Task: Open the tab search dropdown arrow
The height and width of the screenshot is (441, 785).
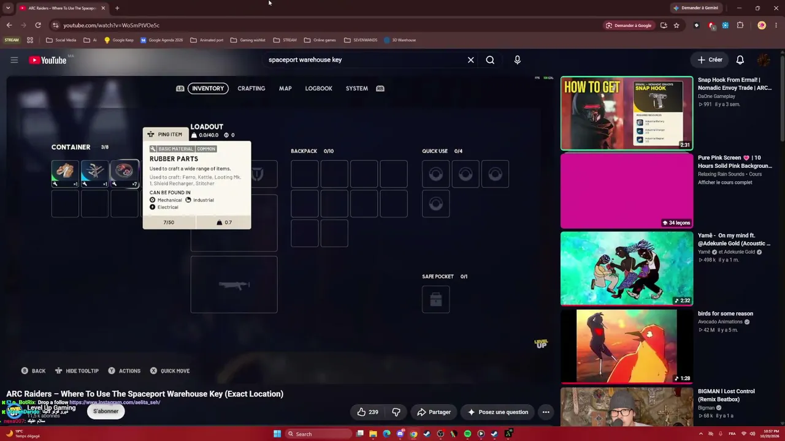Action: pyautogui.click(x=8, y=8)
